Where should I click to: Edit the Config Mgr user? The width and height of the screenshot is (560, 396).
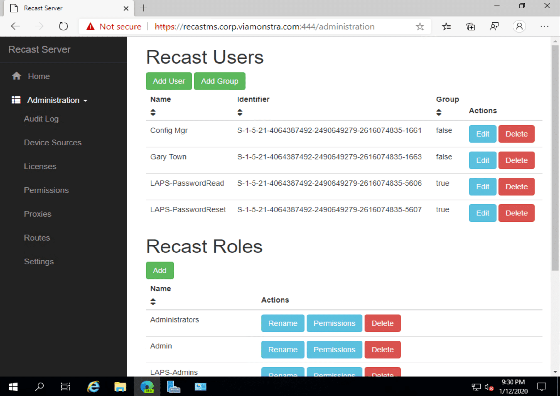click(482, 134)
